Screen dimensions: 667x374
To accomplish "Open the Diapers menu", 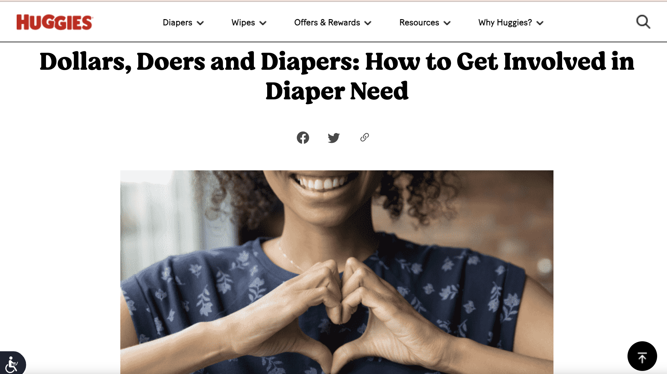I will 177,23.
